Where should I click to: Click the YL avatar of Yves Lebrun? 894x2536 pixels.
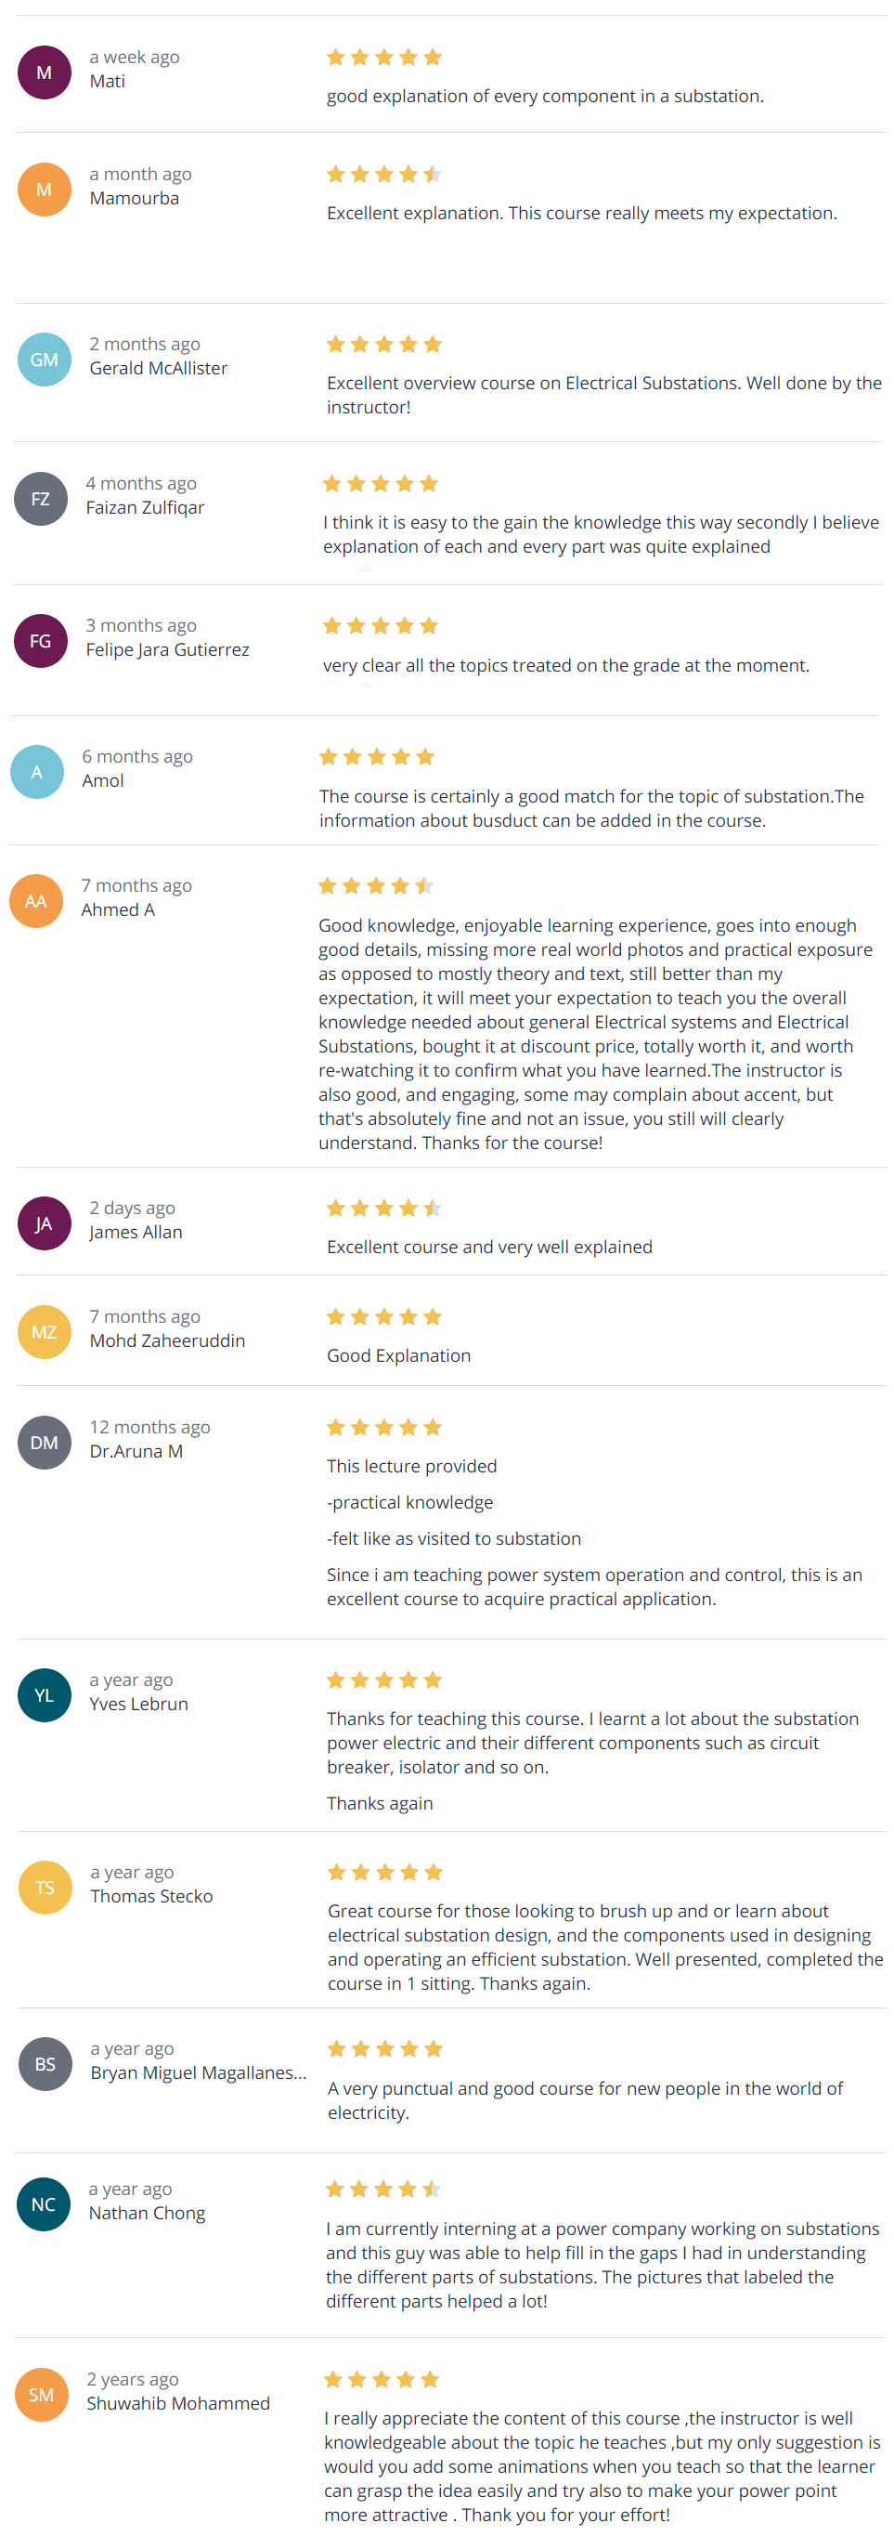click(45, 1694)
